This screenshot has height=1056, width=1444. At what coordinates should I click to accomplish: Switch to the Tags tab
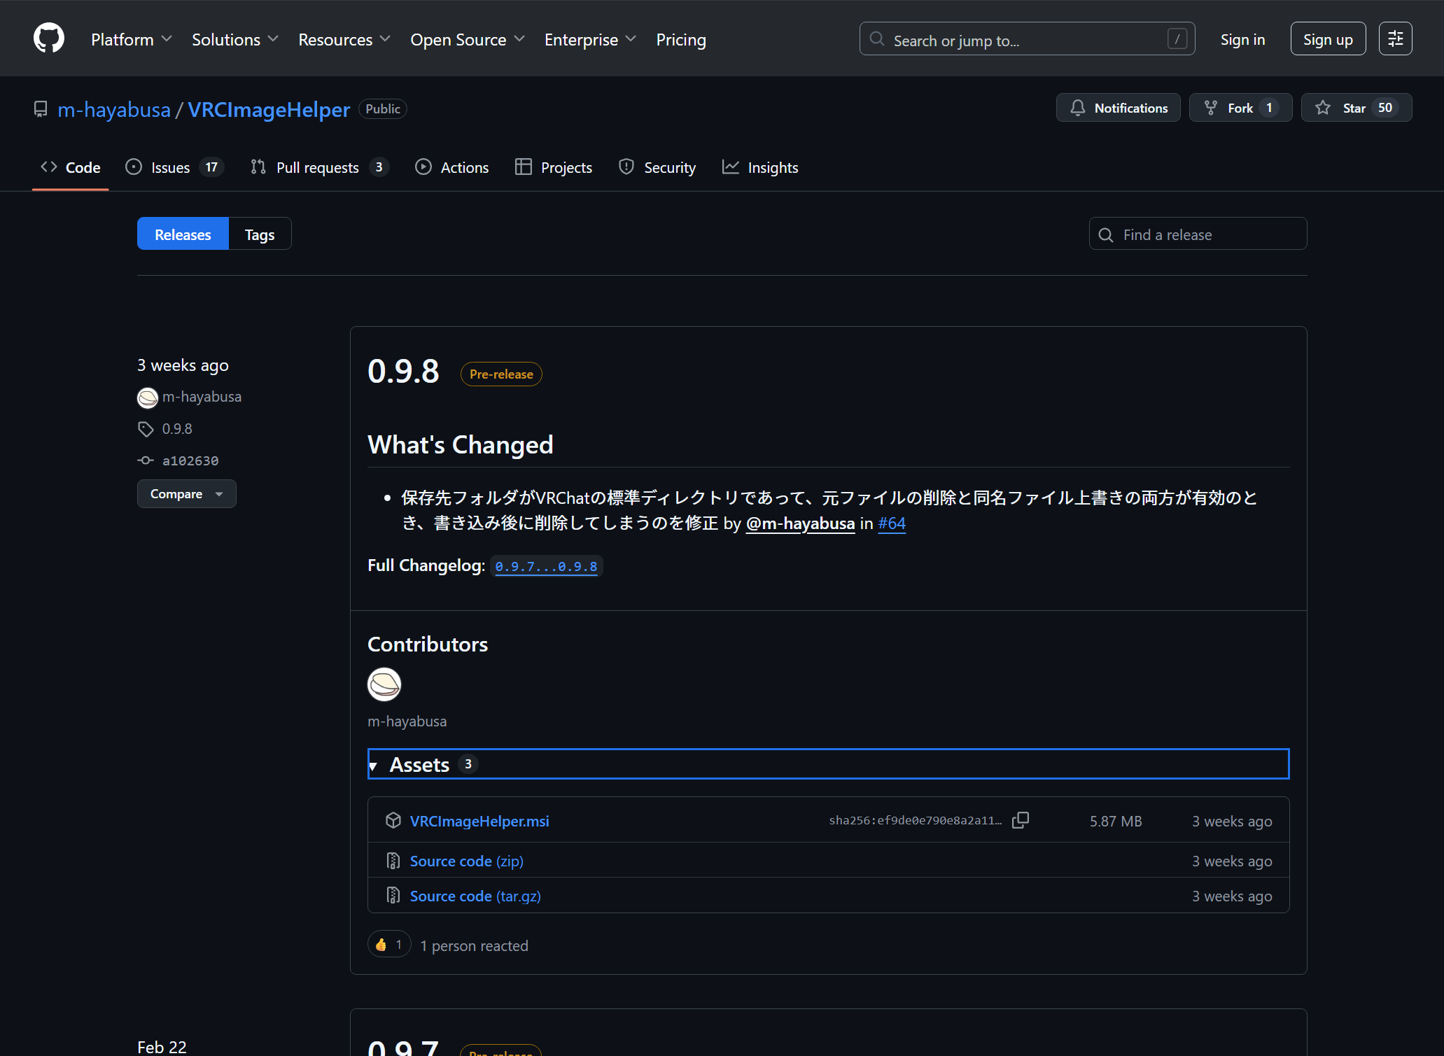259,234
